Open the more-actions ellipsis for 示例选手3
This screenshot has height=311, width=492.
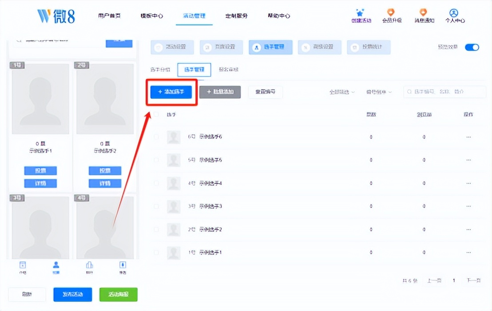click(x=468, y=206)
